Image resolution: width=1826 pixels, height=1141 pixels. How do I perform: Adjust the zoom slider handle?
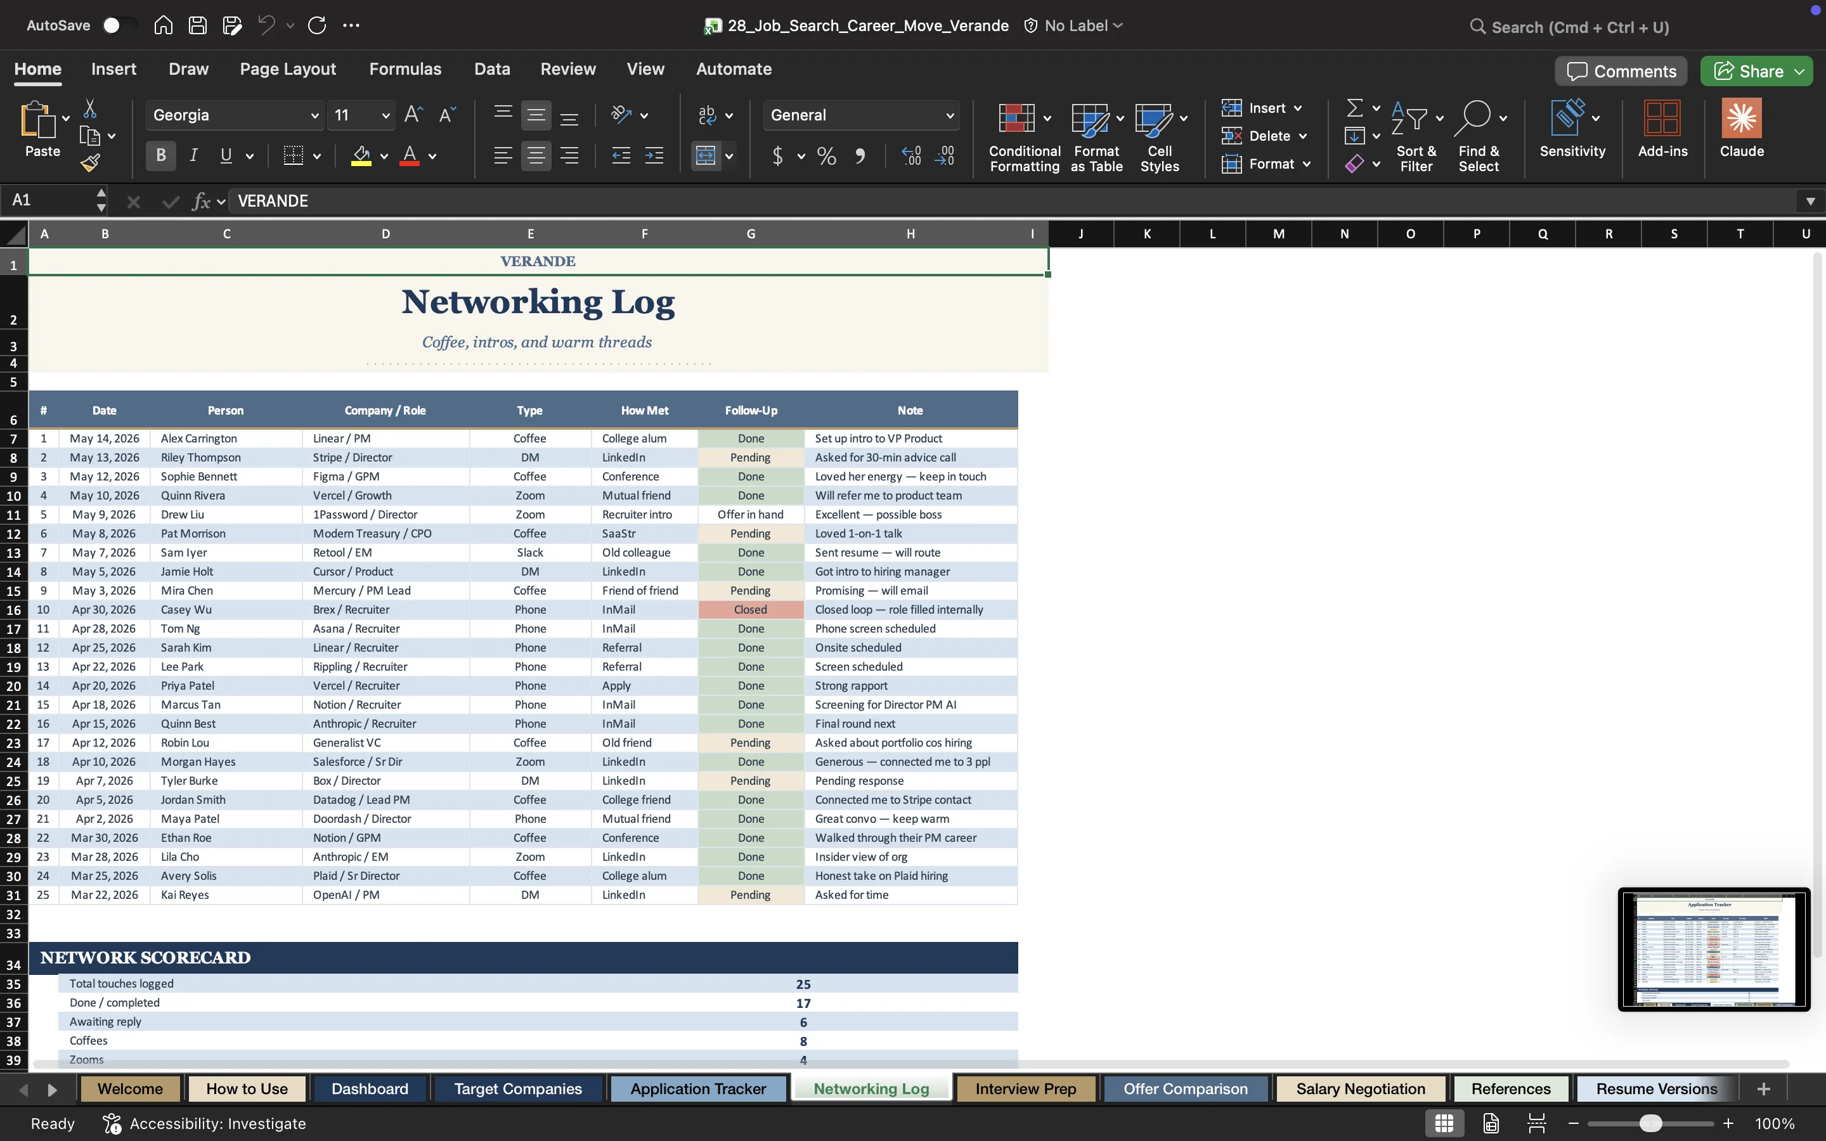point(1650,1124)
